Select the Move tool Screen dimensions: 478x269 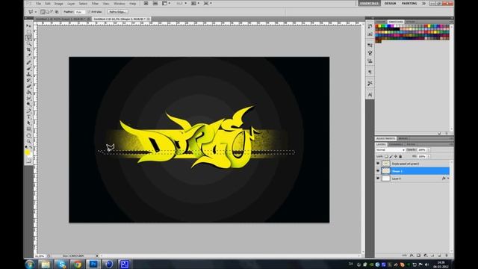(28, 26)
